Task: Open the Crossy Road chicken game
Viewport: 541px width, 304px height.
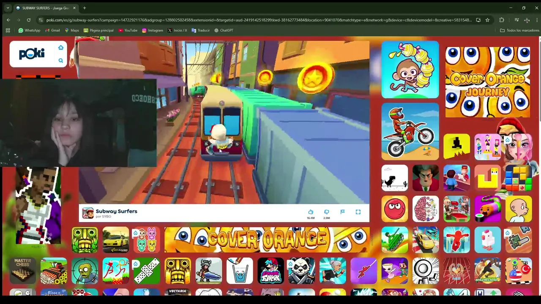Action: [x=488, y=240]
